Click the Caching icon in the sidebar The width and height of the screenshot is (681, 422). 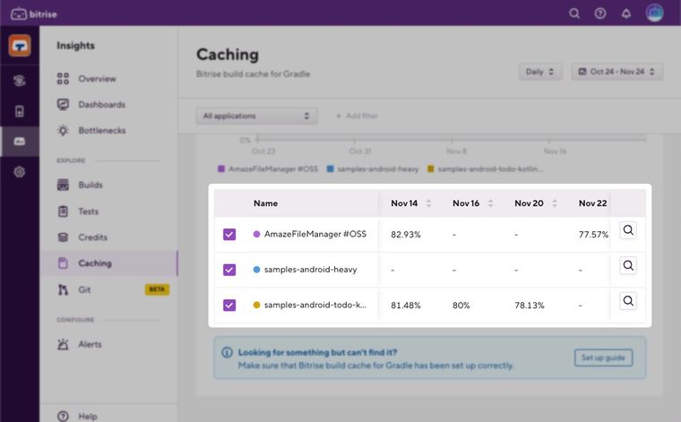pyautogui.click(x=63, y=263)
